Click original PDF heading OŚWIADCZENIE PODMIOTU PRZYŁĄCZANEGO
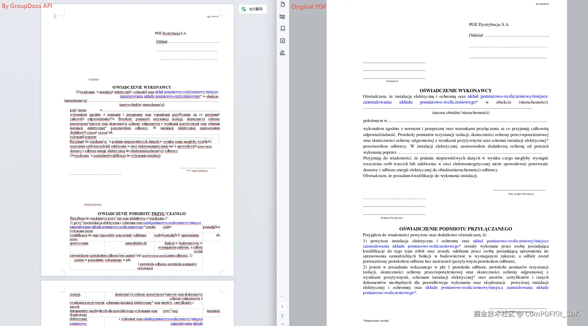588x326 pixels. [455, 229]
